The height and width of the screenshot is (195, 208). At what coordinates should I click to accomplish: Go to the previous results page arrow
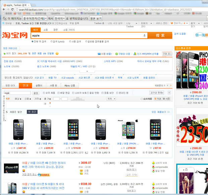coord(167,85)
